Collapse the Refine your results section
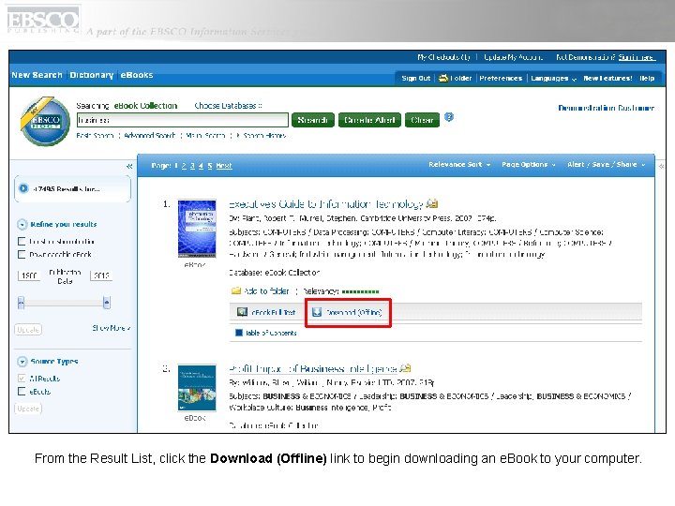 click(x=22, y=225)
